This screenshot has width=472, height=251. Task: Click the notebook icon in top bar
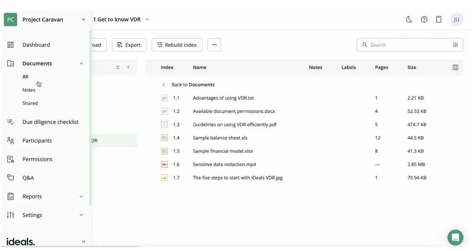[x=439, y=20]
